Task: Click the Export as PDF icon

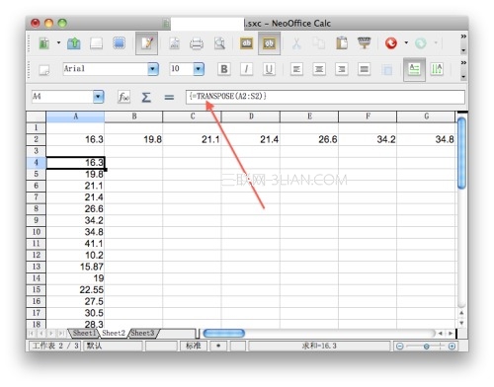Action: (x=174, y=43)
